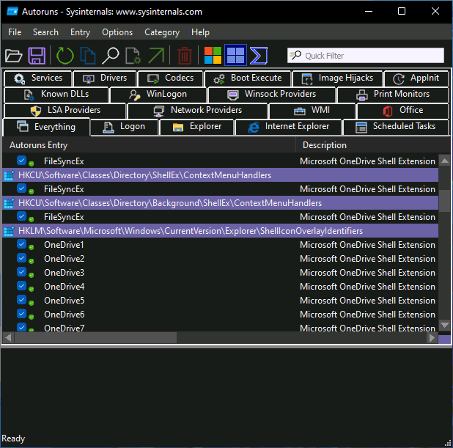Click the Entry properties document icon
Viewport: 453px width, 448px height.
pos(133,55)
